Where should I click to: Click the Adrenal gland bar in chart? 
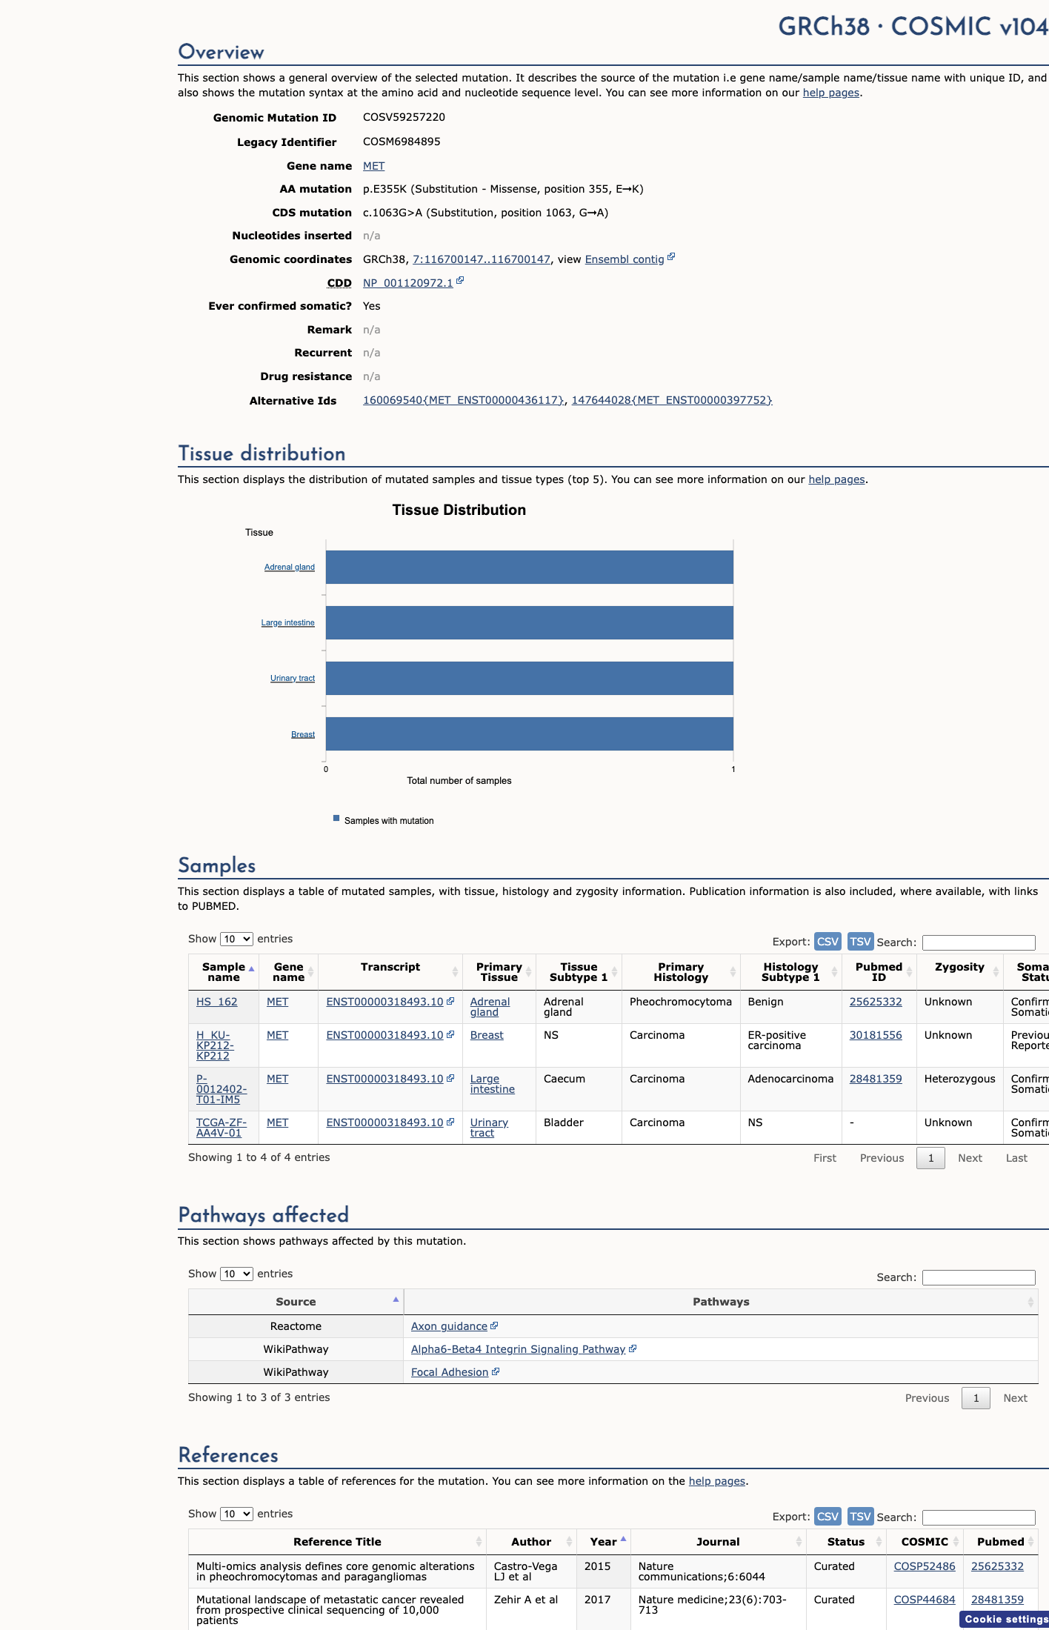tap(530, 567)
